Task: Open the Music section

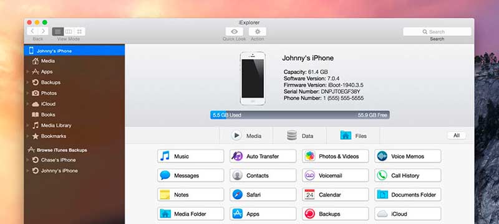Action: click(191, 156)
